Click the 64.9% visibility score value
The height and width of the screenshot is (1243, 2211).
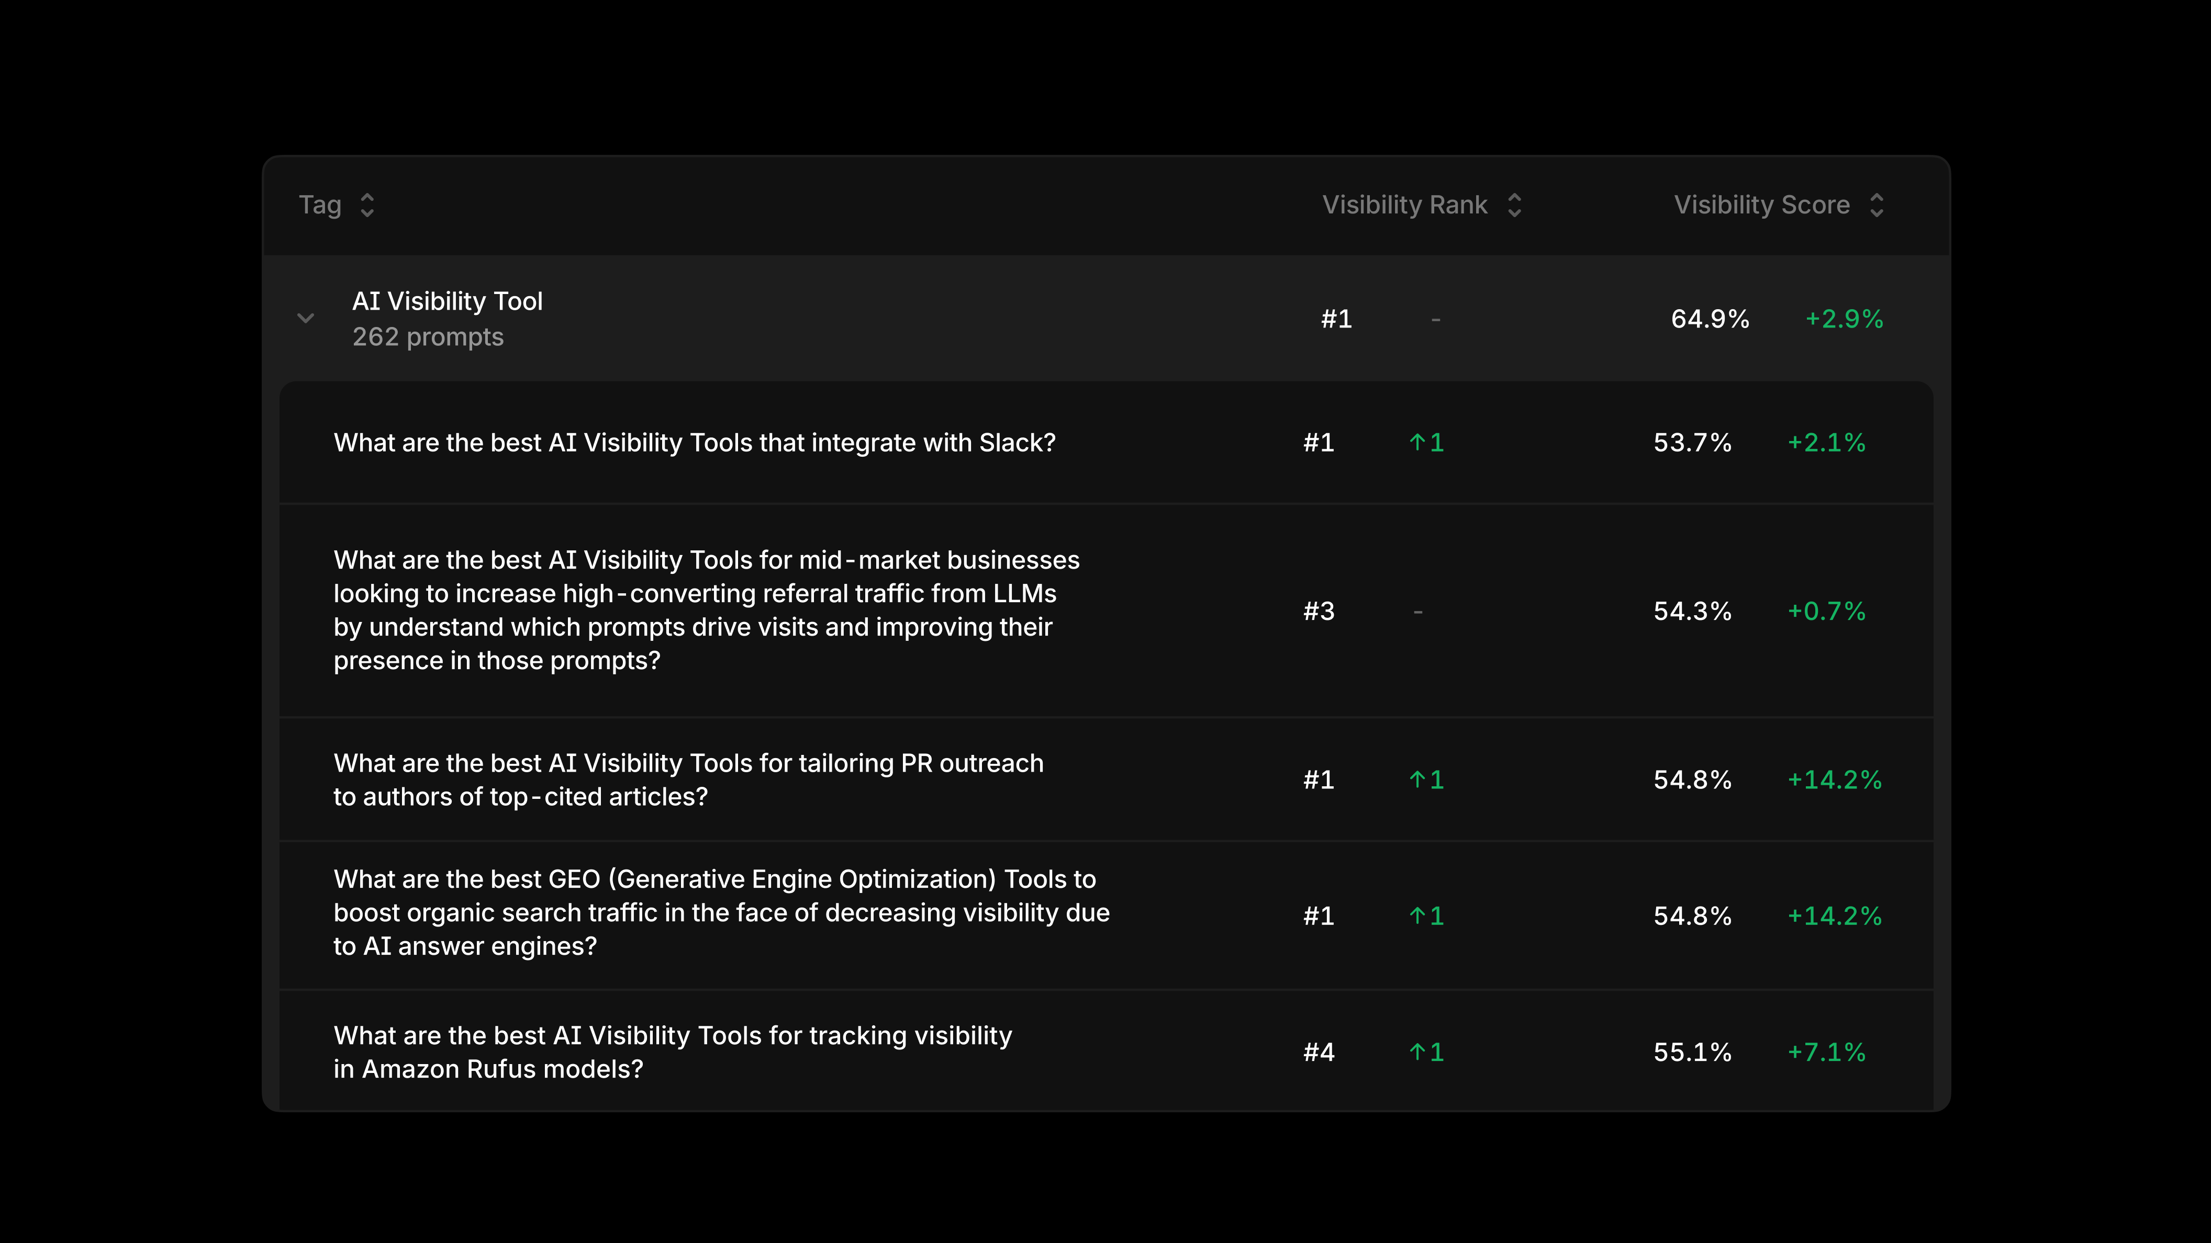point(1710,319)
